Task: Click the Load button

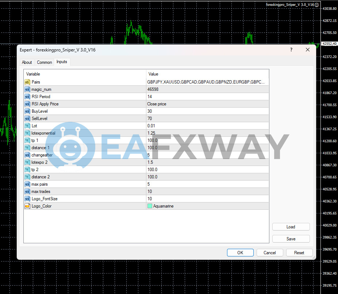Action: [291, 227]
